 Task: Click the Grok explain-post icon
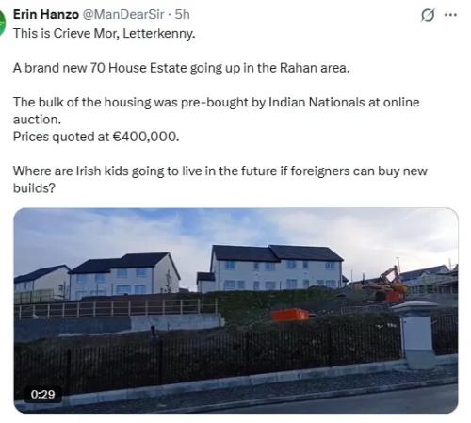pyautogui.click(x=428, y=15)
